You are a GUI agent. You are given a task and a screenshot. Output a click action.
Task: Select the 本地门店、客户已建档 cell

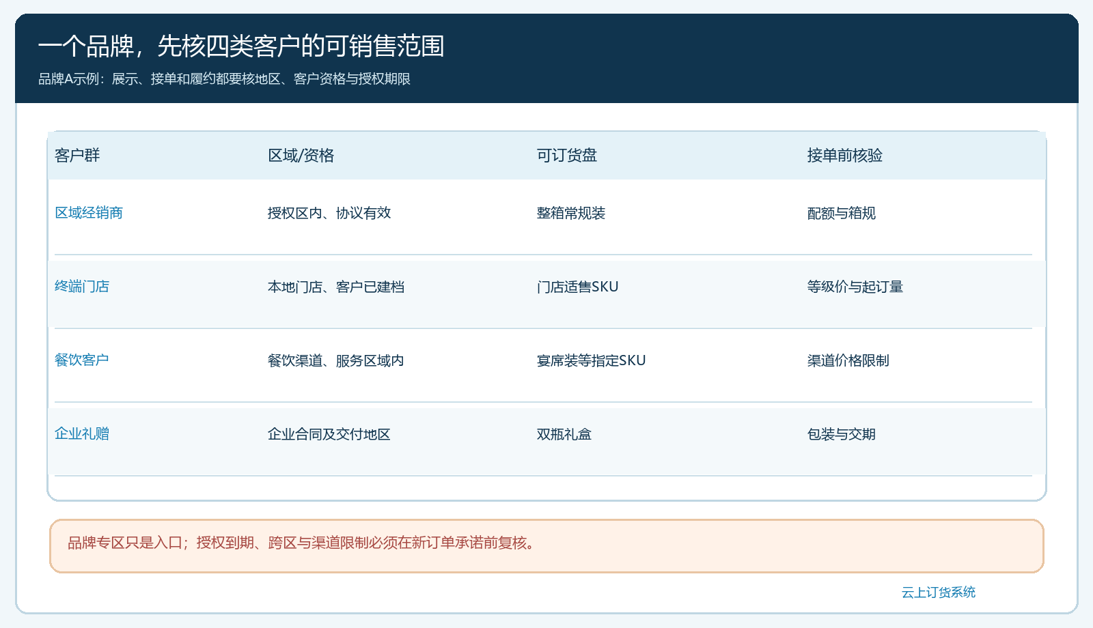(x=336, y=287)
